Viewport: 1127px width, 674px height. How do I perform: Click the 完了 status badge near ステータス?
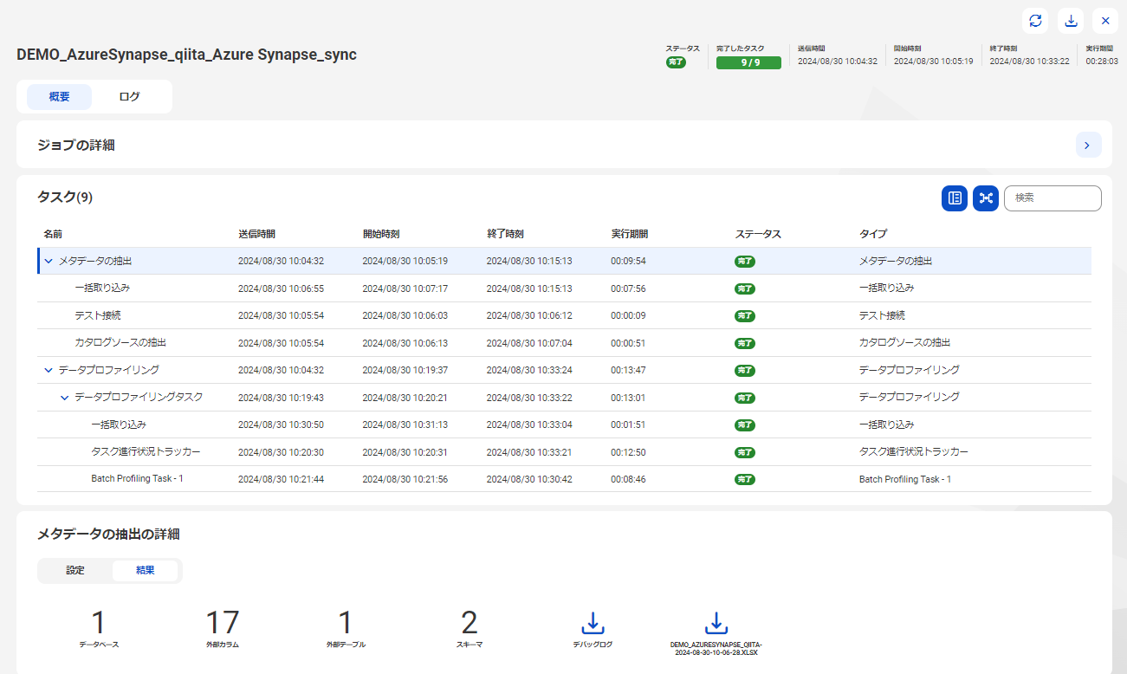(677, 62)
